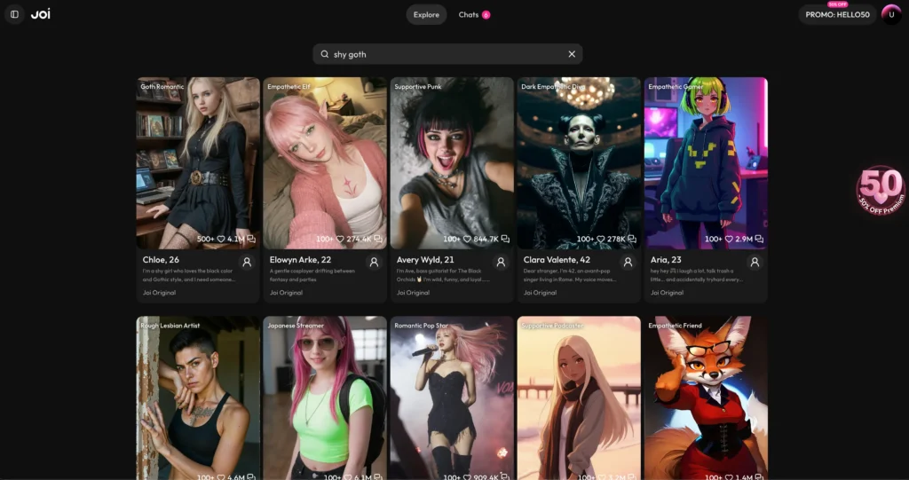Click the chat bubbles icon on Aria's card

click(x=759, y=239)
